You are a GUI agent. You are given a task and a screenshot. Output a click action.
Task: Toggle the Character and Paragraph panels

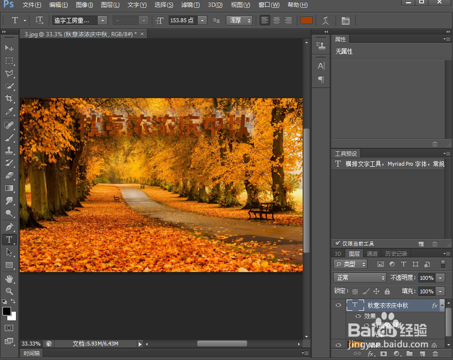345,20
